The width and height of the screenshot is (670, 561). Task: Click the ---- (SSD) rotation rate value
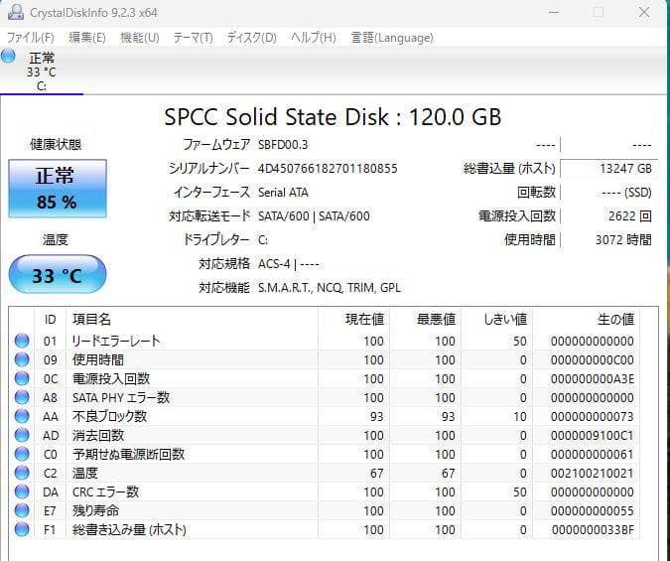click(x=626, y=193)
